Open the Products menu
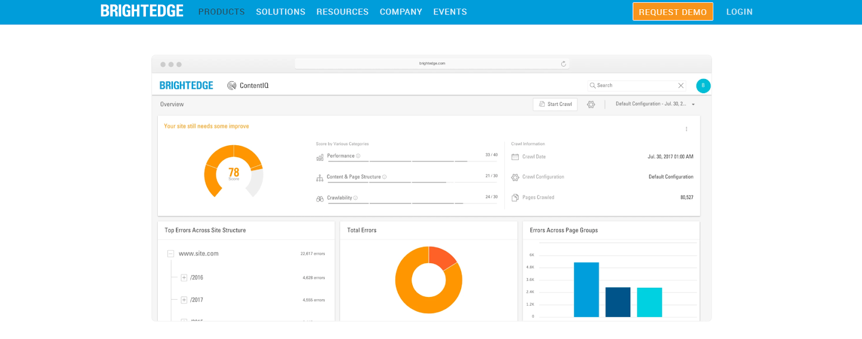The image size is (862, 339). tap(221, 12)
